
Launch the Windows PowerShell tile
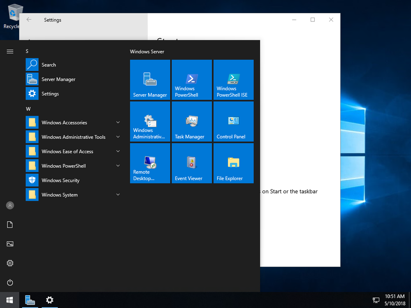pos(192,80)
